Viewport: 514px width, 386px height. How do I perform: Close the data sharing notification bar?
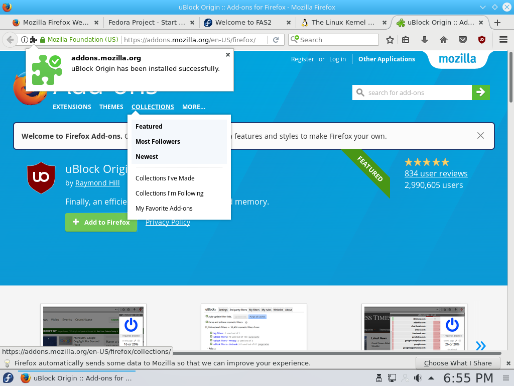coord(508,363)
